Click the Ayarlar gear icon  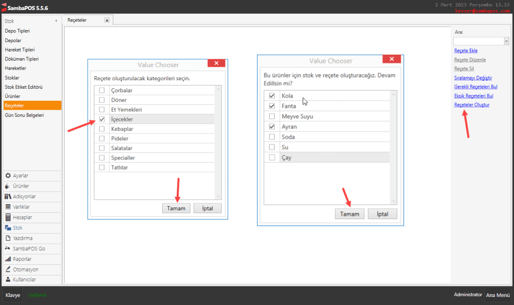[8, 176]
